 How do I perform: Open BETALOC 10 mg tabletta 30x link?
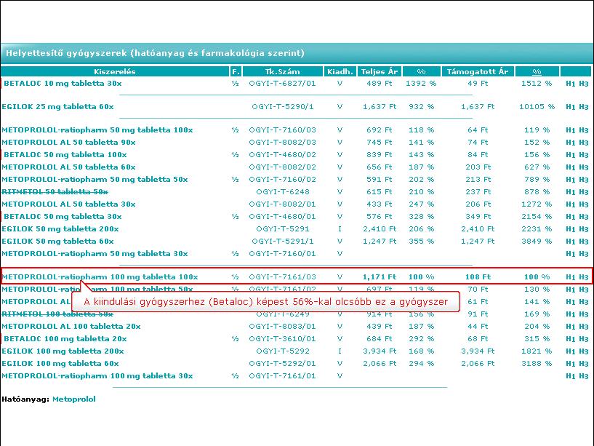pyautogui.click(x=63, y=84)
